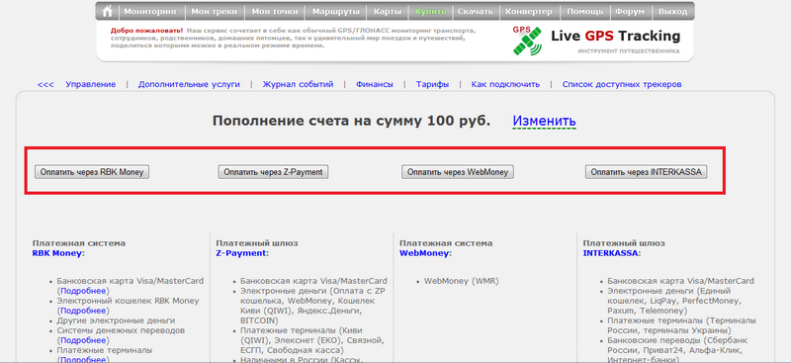Open the Карты section
The width and height of the screenshot is (791, 363).
click(x=388, y=11)
